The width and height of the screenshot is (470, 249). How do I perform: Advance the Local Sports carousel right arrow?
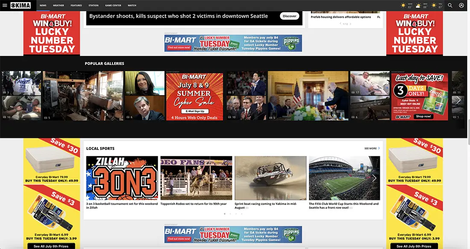[374, 178]
